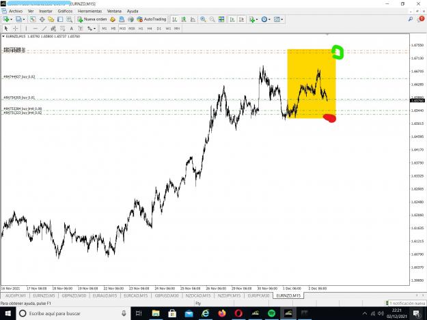Viewport: 427px width, 320px height.
Task: Zoom out on the chart
Action: coord(212,19)
